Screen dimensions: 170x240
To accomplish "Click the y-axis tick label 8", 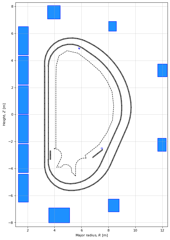I will tap(12, 6).
